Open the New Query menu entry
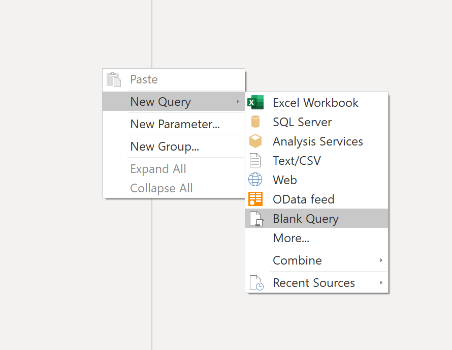 pyautogui.click(x=174, y=101)
